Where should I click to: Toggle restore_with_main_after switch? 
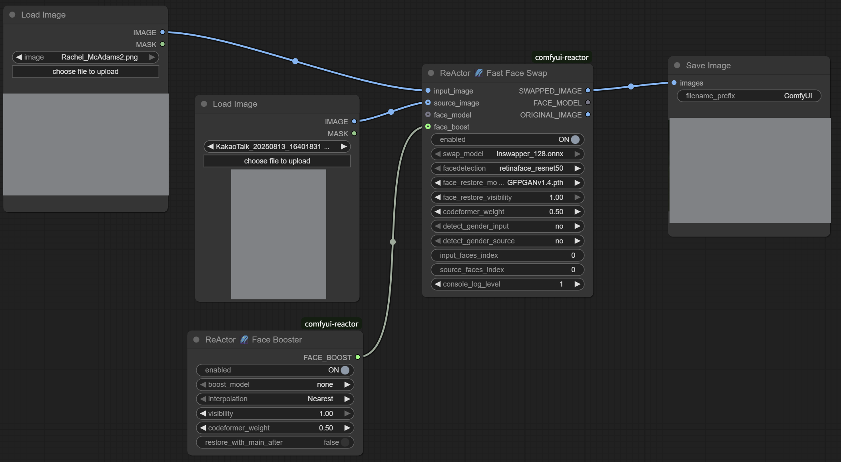[x=345, y=442]
